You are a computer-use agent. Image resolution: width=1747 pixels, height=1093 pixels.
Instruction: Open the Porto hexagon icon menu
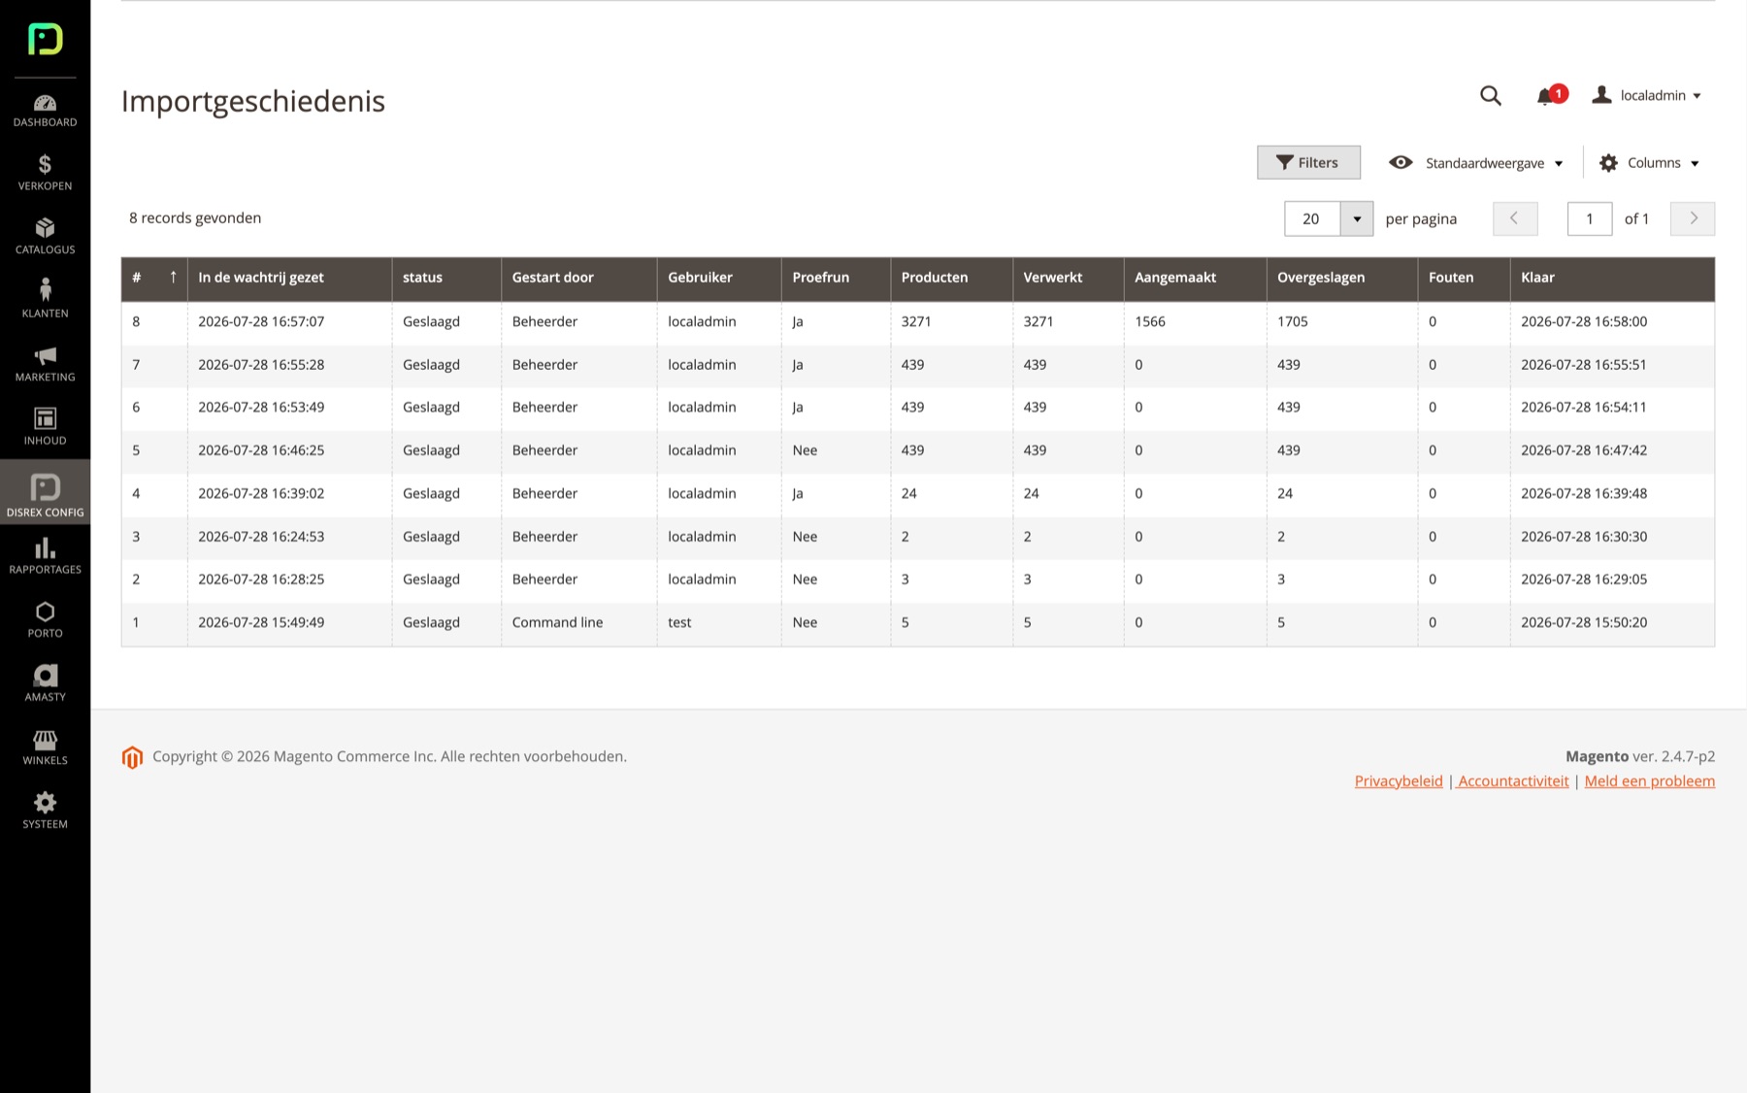pos(45,619)
